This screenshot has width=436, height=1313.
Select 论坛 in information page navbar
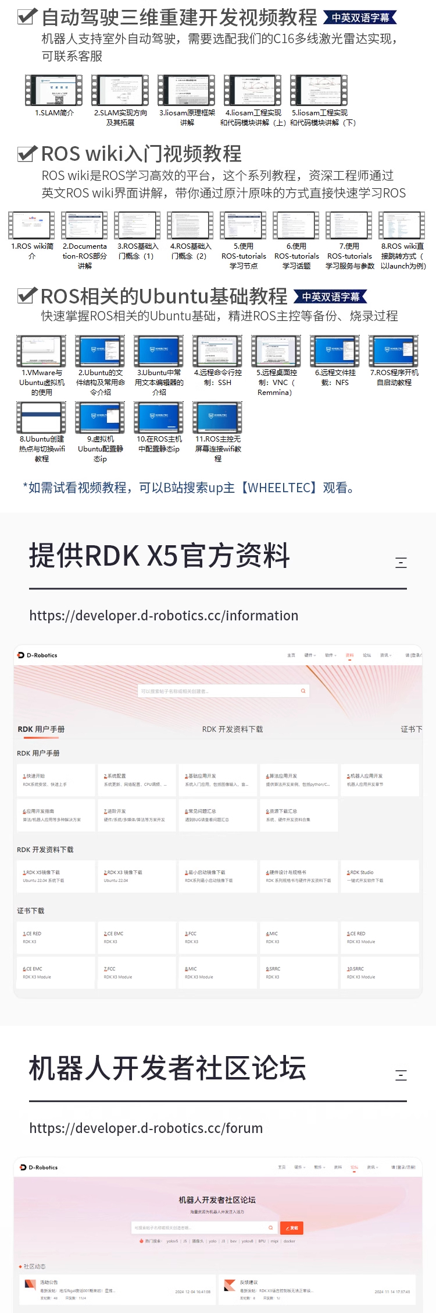coord(367,655)
